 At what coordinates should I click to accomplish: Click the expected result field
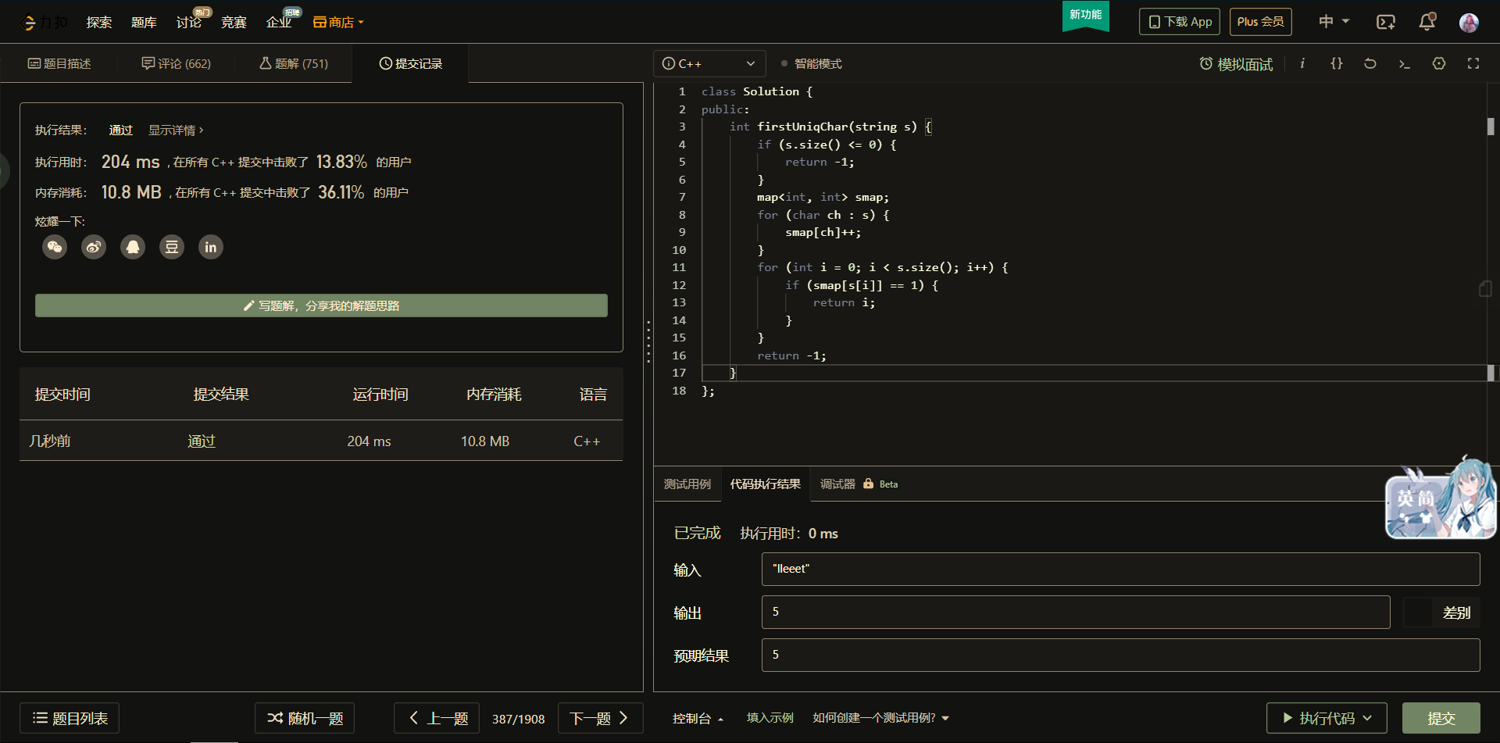[1121, 655]
